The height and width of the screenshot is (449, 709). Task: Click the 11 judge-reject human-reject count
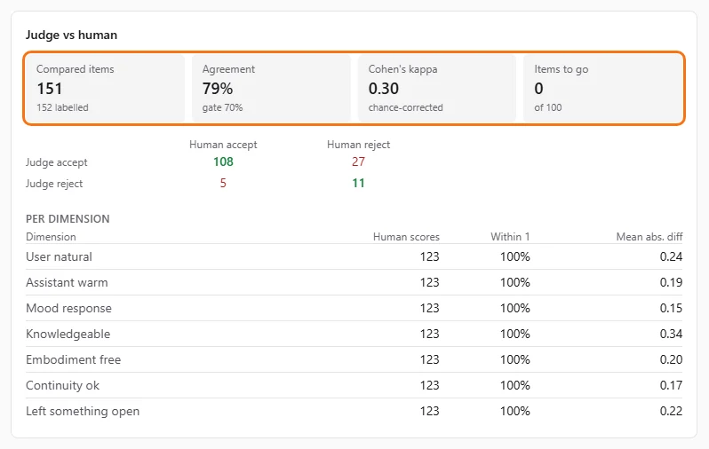tap(358, 183)
